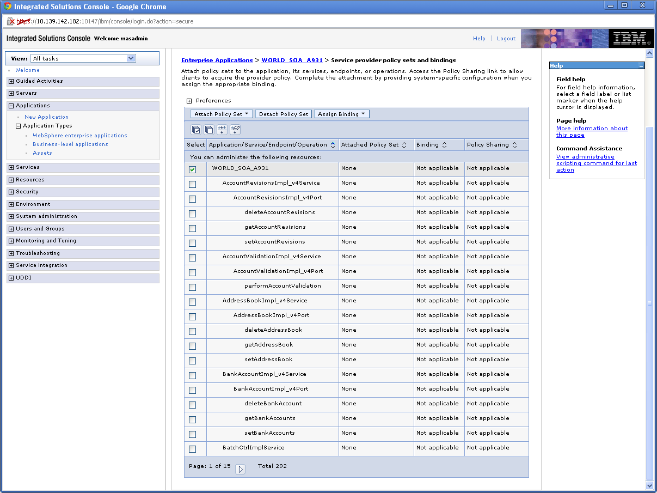Screen dimensions: 657x493
Task: Check the BatchCtrlImplService checkbox
Action: 192,449
